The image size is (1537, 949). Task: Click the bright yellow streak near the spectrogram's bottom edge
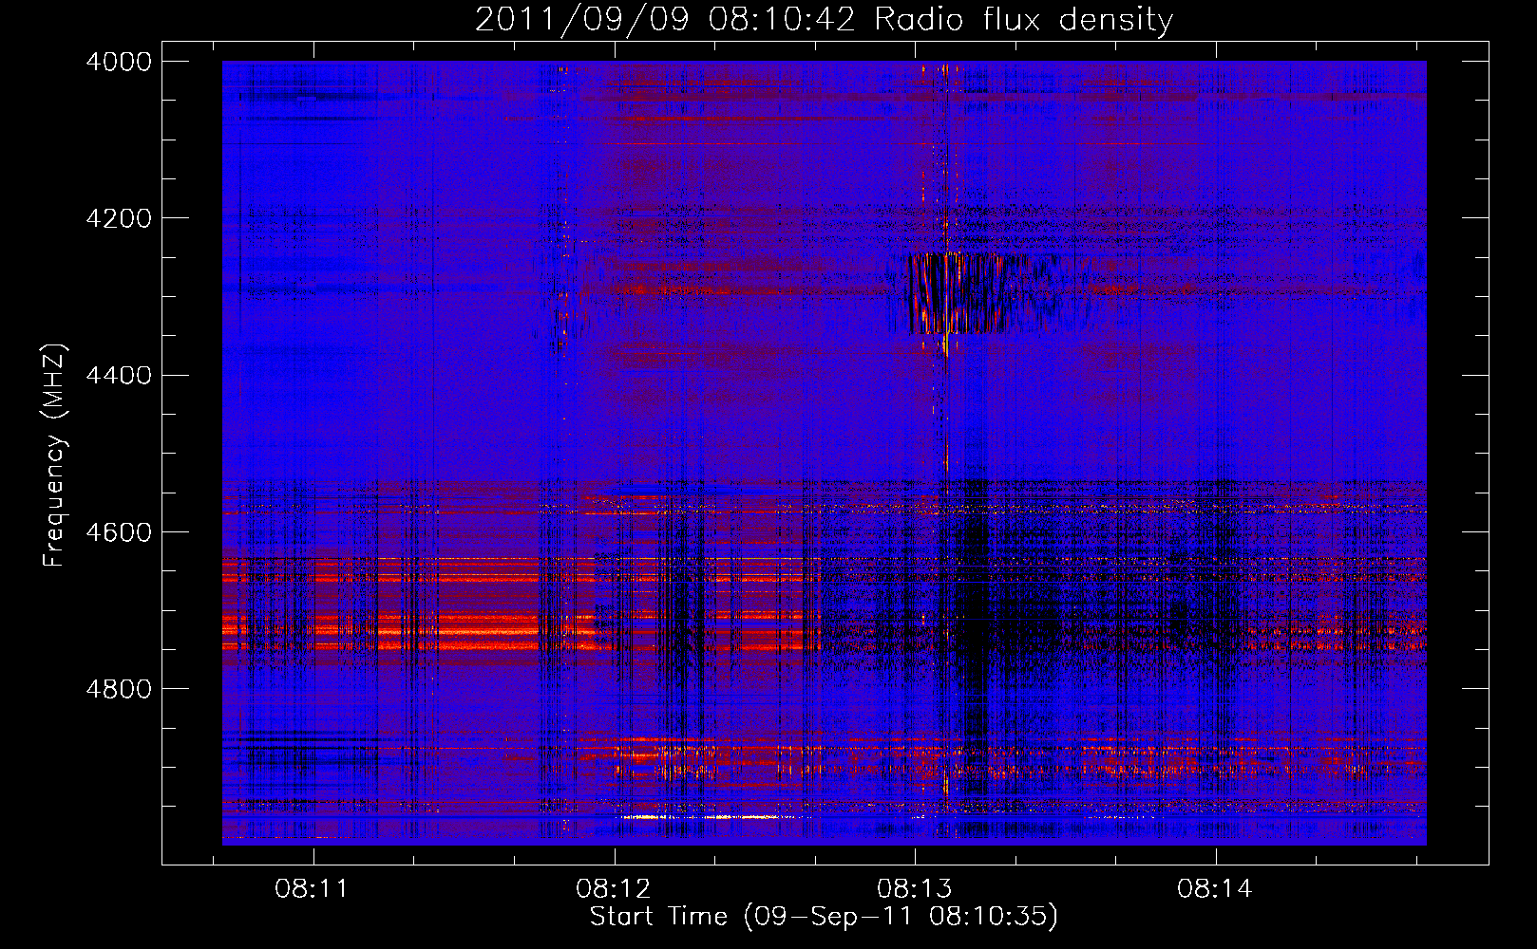click(x=708, y=816)
